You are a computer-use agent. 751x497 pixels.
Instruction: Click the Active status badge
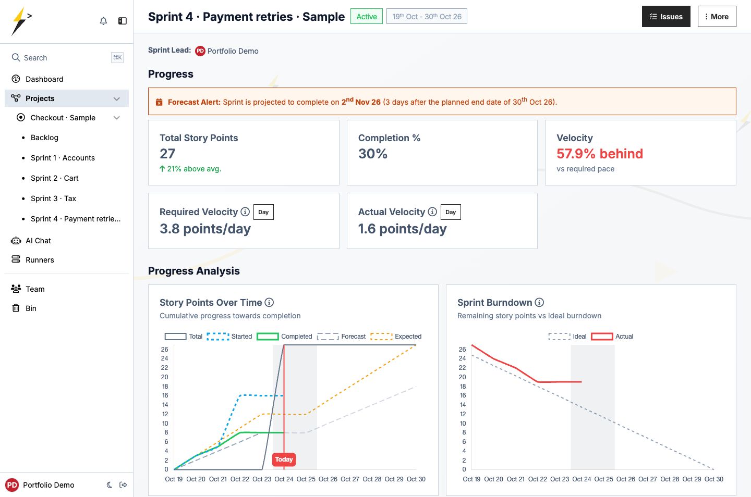point(367,17)
